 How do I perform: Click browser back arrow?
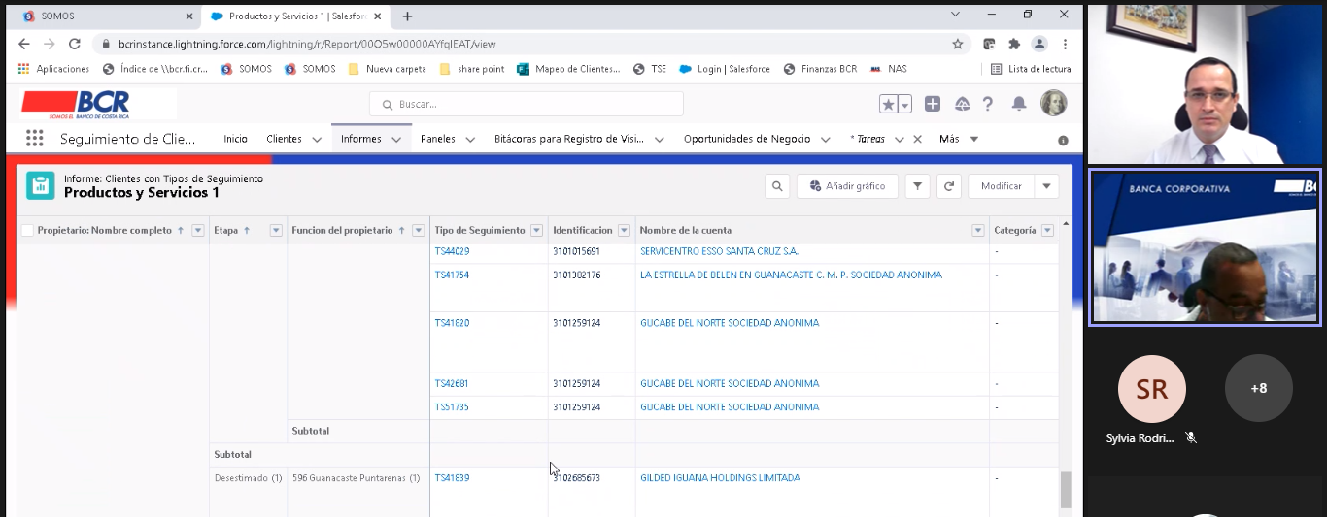24,44
